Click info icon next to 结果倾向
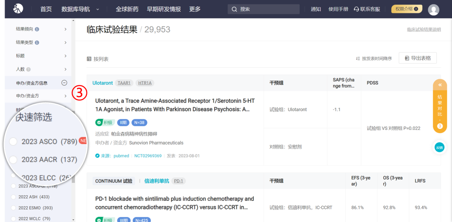Viewport: 452px width, 222px height. pyautogui.click(x=37, y=29)
